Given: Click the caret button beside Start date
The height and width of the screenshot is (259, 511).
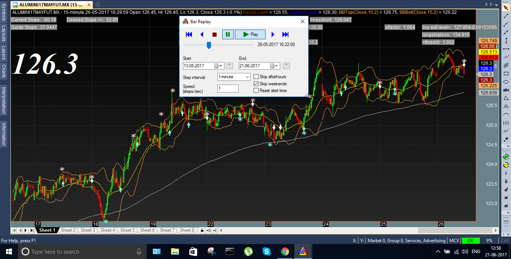Looking at the screenshot, I should [x=230, y=66].
